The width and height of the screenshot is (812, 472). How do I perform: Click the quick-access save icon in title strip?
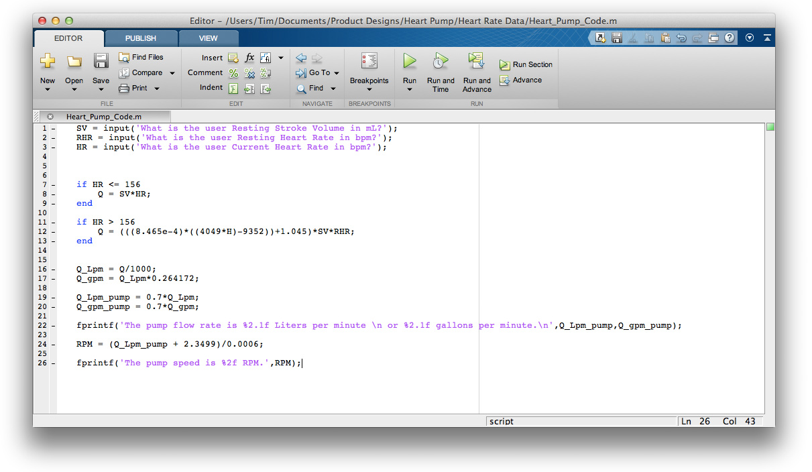617,38
